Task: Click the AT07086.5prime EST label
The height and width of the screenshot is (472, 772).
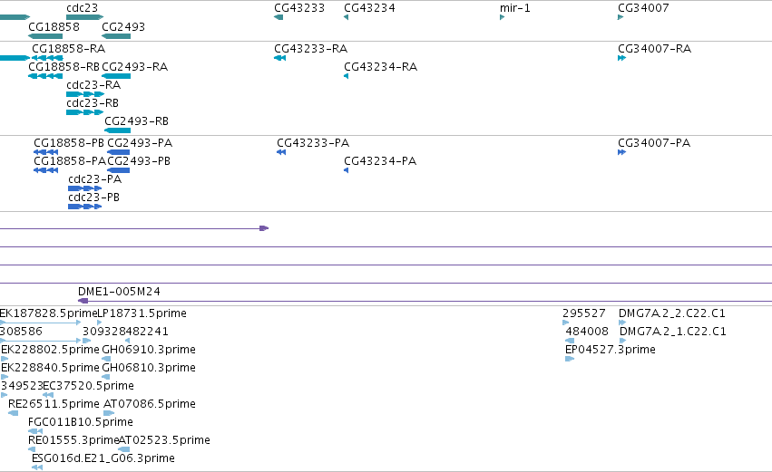Action: (x=150, y=404)
